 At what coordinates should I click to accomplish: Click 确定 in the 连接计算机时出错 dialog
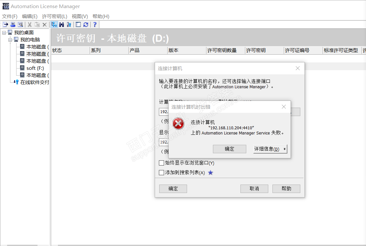[x=229, y=149]
